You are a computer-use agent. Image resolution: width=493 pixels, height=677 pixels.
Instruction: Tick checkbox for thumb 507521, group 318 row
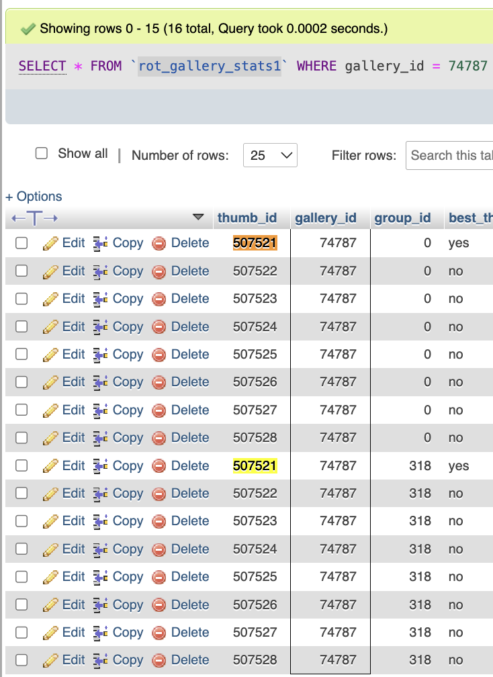(21, 466)
